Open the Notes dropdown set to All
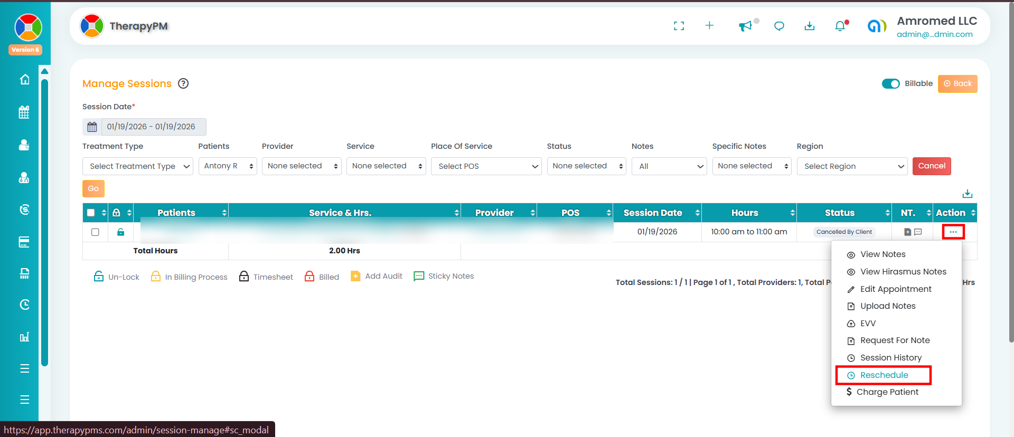The width and height of the screenshot is (1014, 437). click(669, 166)
